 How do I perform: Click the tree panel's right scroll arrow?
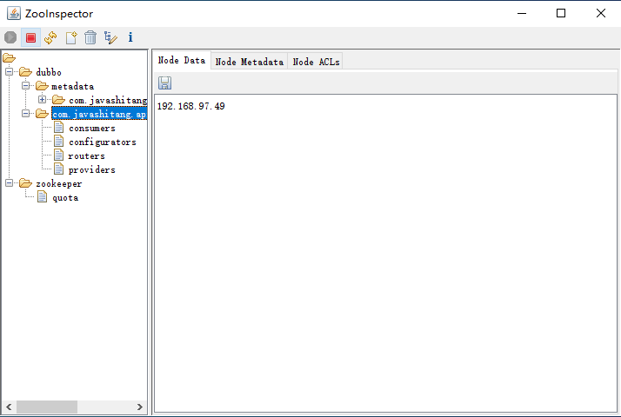[x=140, y=407]
